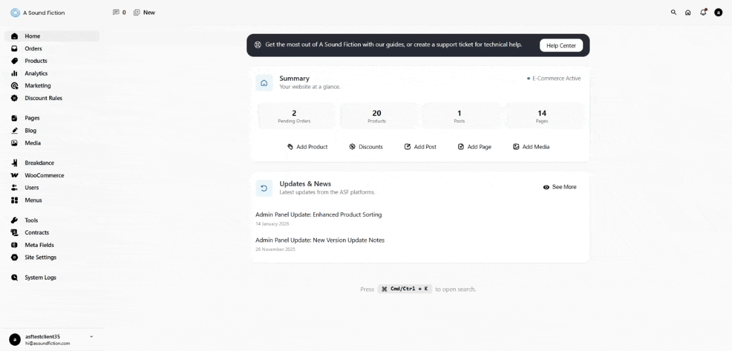The width and height of the screenshot is (732, 351).
Task: Expand the asftestclient35 account chevron
Action: click(91, 337)
